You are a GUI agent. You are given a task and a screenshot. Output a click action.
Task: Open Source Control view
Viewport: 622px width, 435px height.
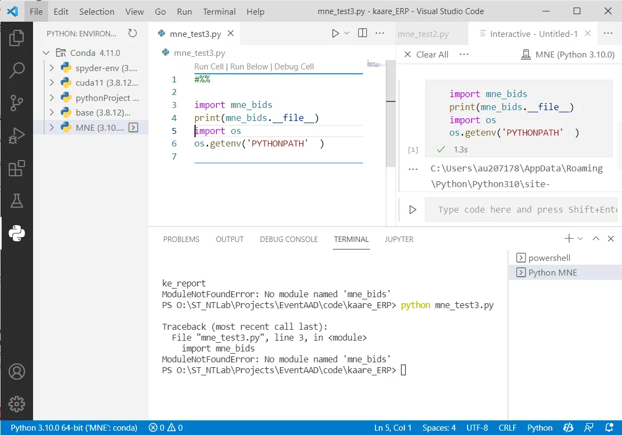[16, 103]
